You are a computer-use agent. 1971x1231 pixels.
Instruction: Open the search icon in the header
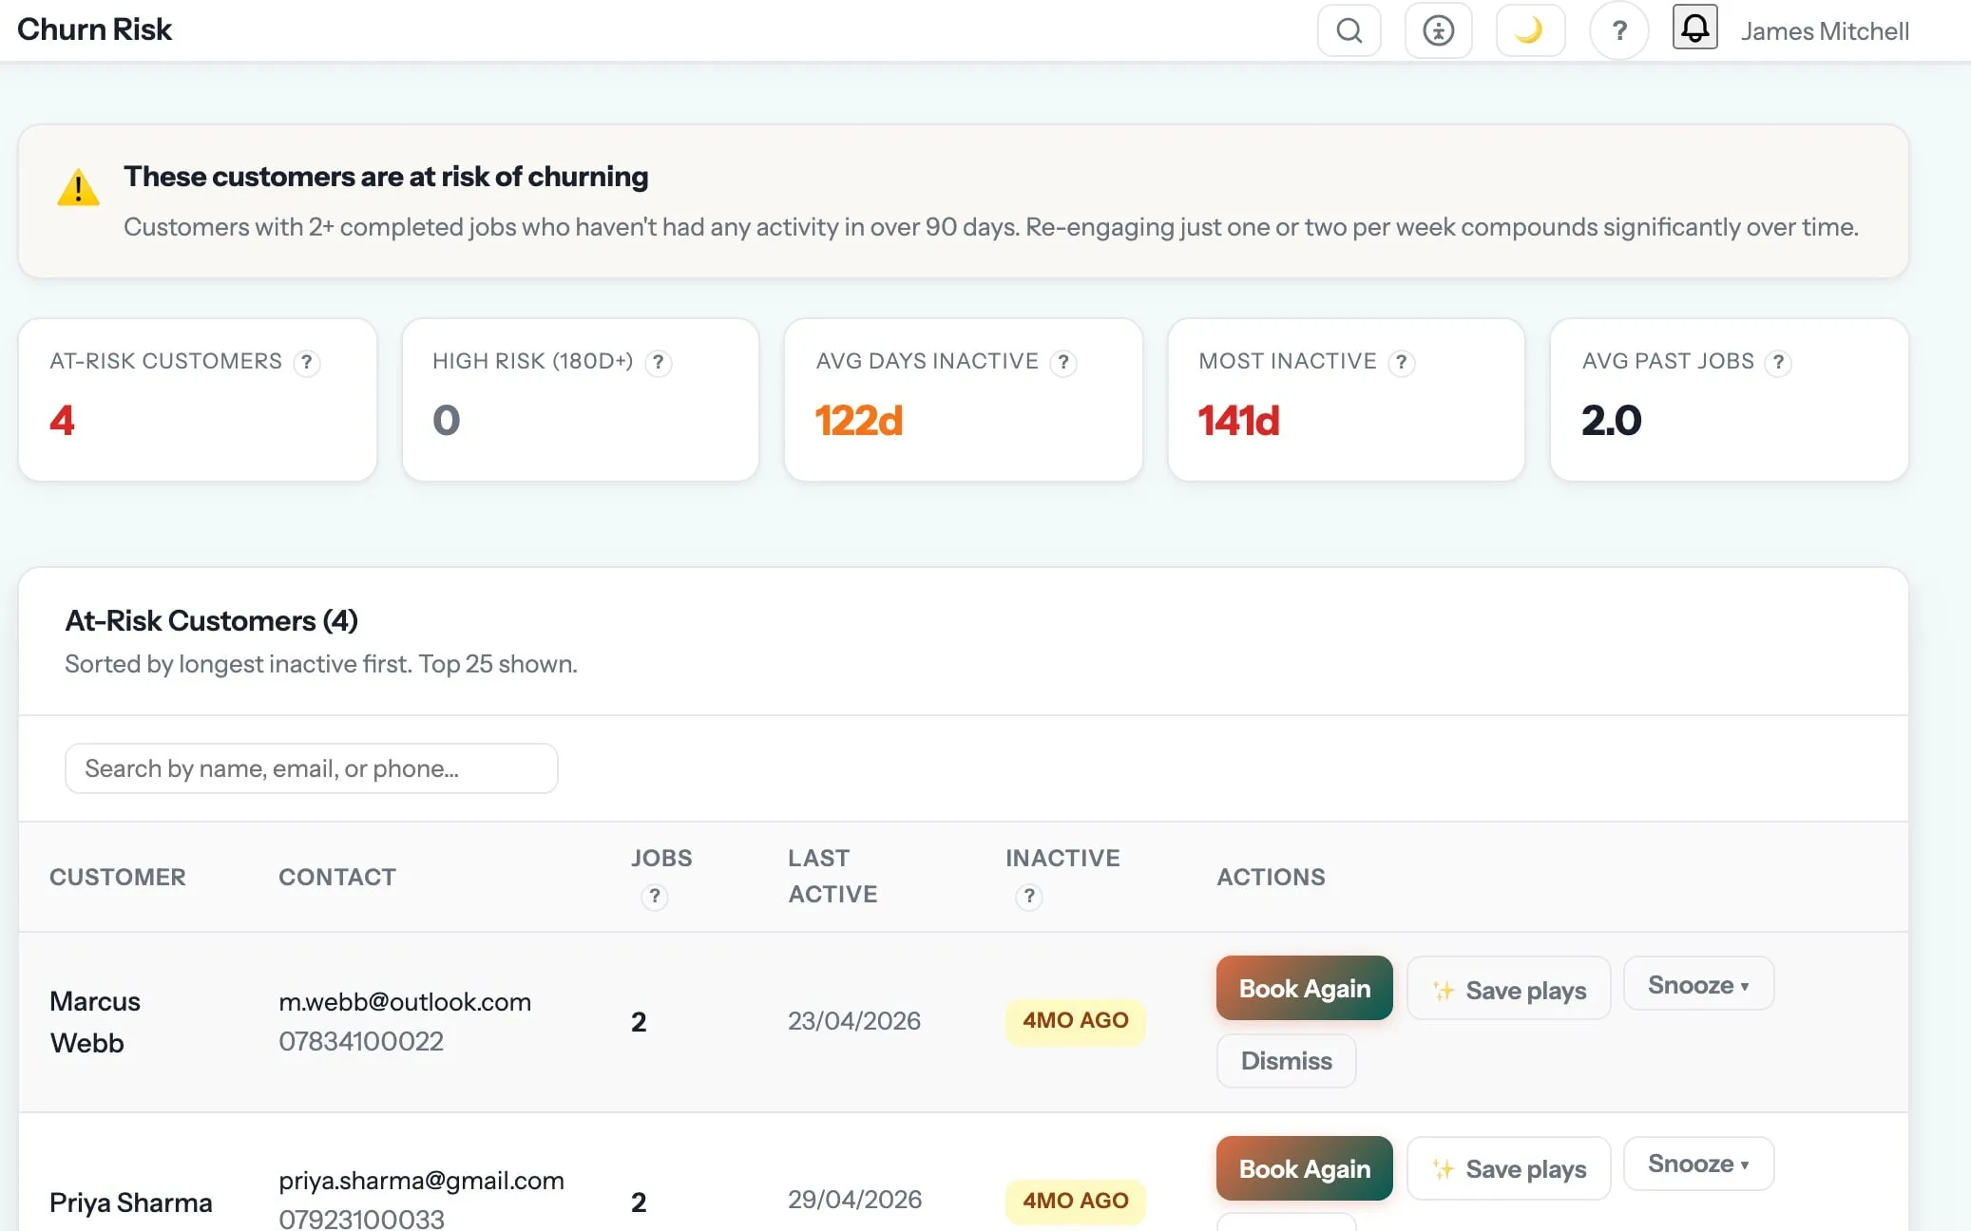click(1349, 30)
